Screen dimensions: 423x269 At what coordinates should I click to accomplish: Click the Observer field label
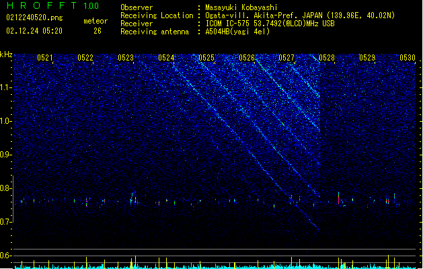(137, 7)
